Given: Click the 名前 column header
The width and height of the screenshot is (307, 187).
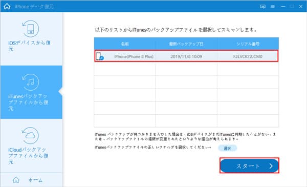Looking at the screenshot, I should (125, 44).
